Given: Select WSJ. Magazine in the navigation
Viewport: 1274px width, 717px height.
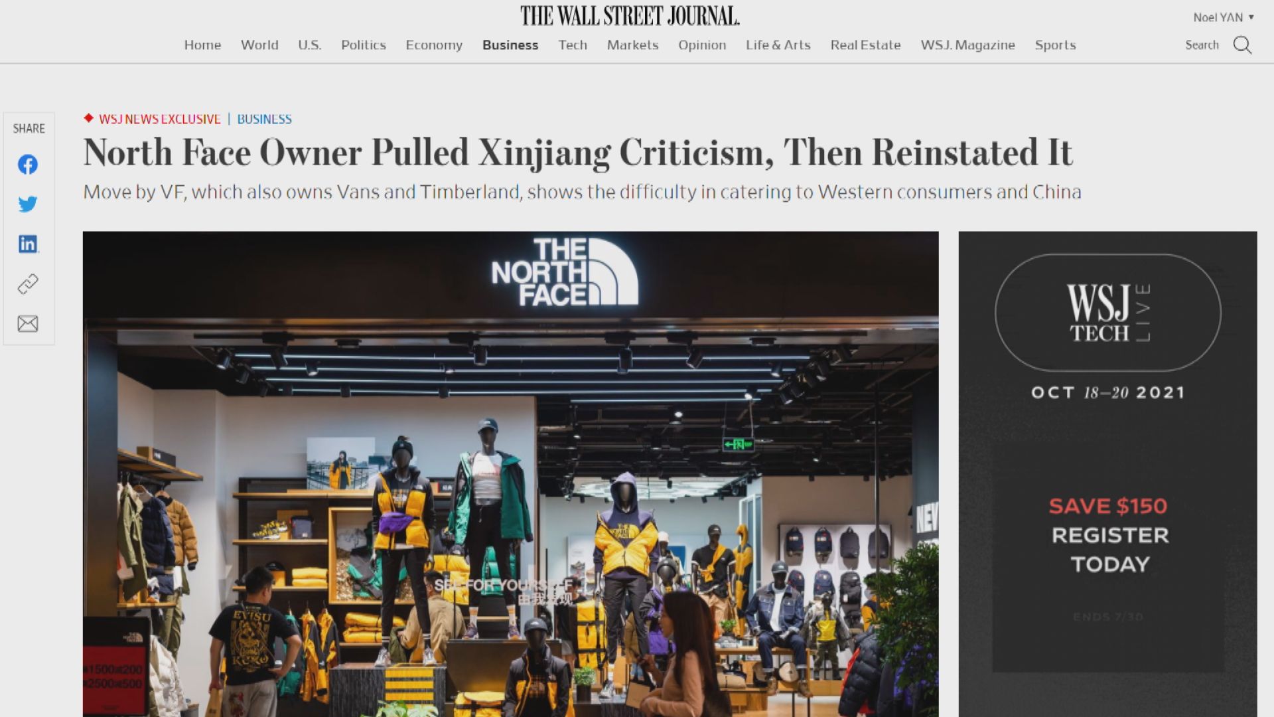Looking at the screenshot, I should [x=967, y=45].
